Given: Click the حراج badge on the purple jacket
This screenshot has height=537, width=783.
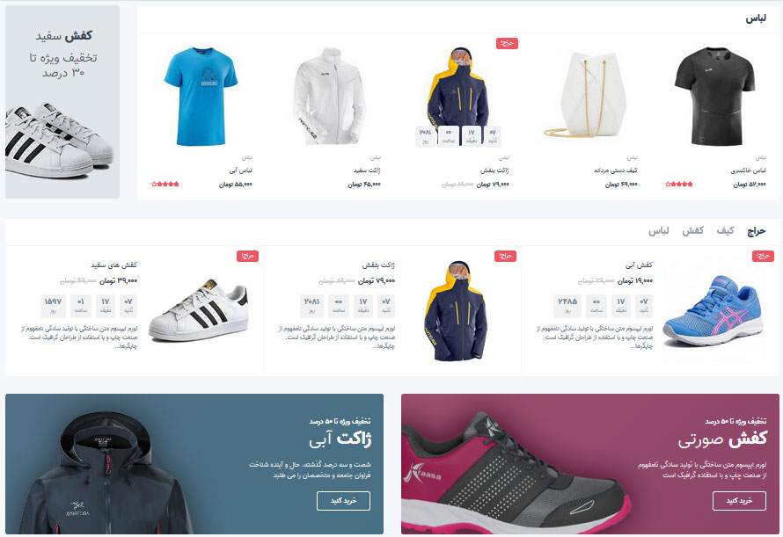Looking at the screenshot, I should (507, 43).
